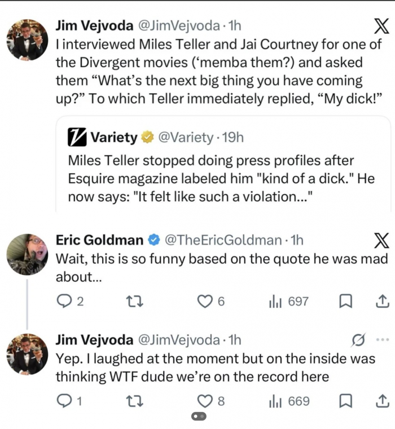
Task: Click the X logo on Jim Vejvoda's top tweet
Action: tap(381, 26)
